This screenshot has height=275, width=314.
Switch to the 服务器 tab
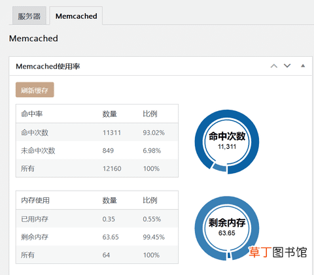pos(29,16)
